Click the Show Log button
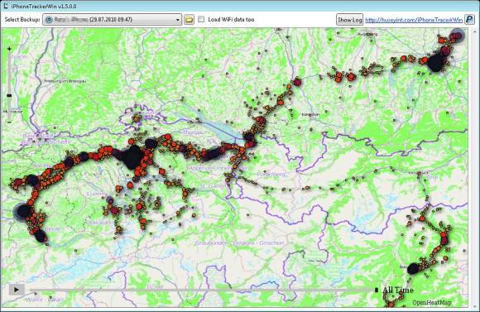This screenshot has width=480, height=312. 349,20
